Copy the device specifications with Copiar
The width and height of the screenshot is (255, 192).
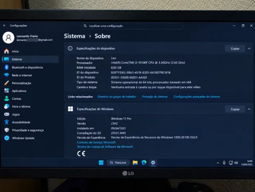coord(235,49)
